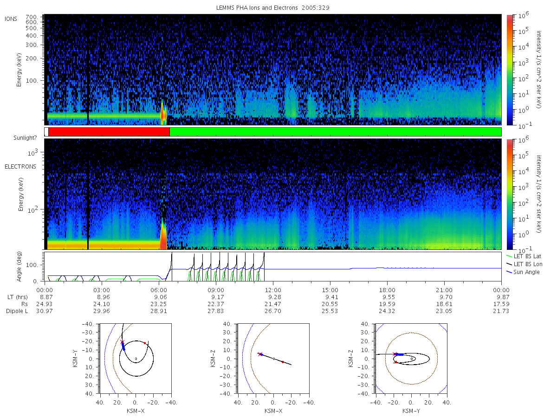
Task: Click the green sunlight indicator bar
Action: click(x=336, y=132)
